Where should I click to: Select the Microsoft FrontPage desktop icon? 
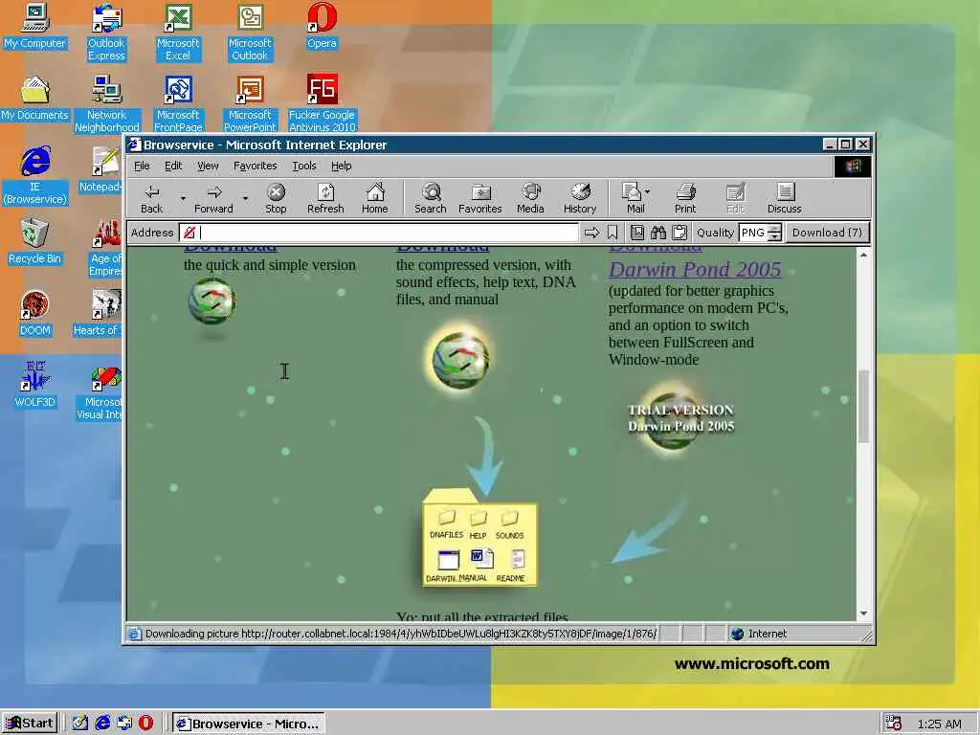[x=178, y=104]
